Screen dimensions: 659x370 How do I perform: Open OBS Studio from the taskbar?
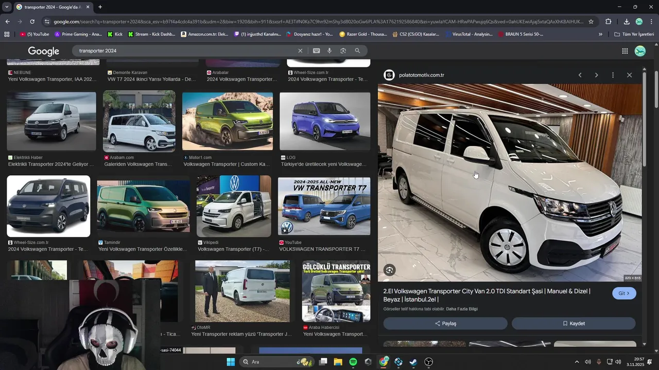tap(428, 362)
